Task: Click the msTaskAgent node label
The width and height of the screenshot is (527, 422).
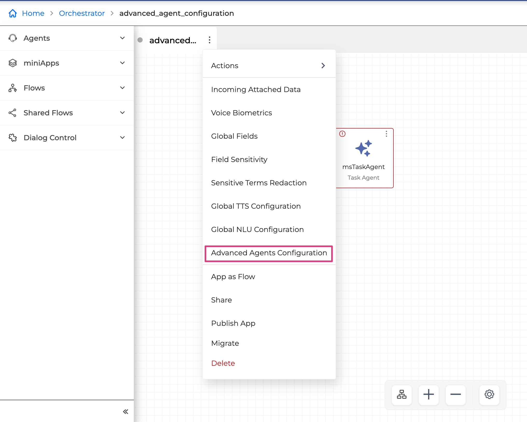Action: 364,167
